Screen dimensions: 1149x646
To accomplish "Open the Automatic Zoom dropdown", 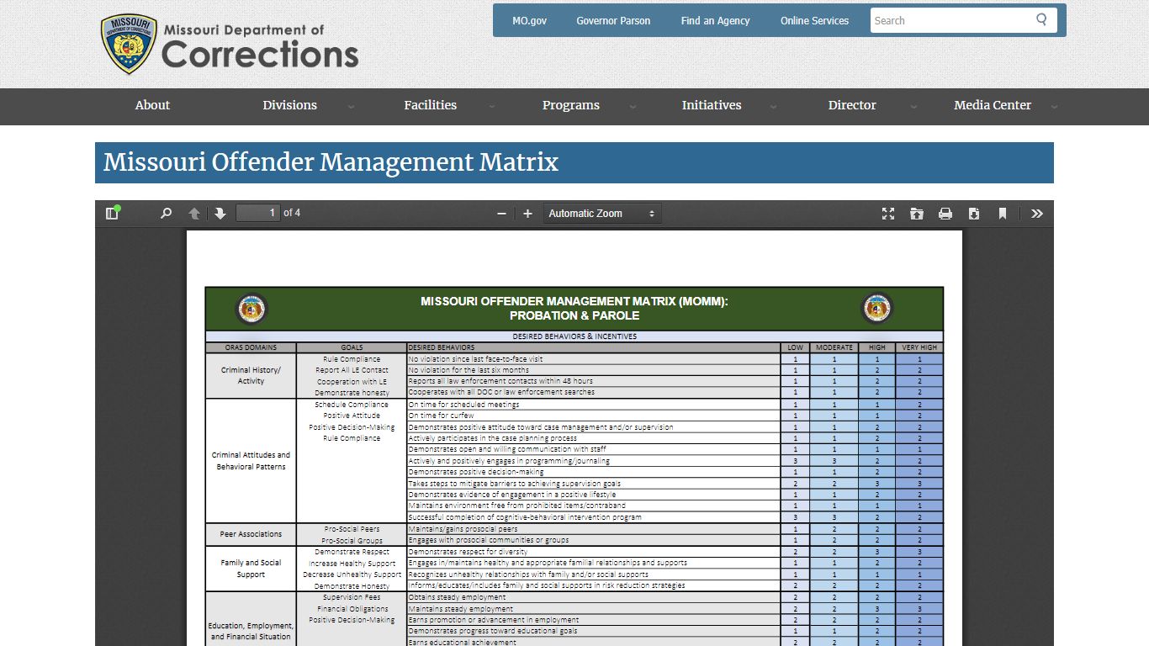I will [602, 214].
